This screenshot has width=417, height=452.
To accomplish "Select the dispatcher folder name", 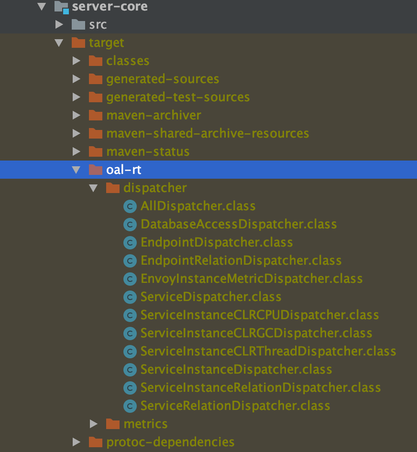I will pos(155,188).
